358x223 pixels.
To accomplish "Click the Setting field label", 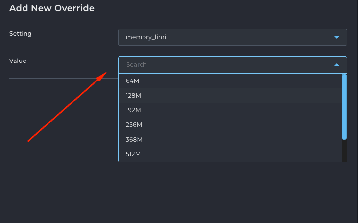I will click(x=20, y=34).
